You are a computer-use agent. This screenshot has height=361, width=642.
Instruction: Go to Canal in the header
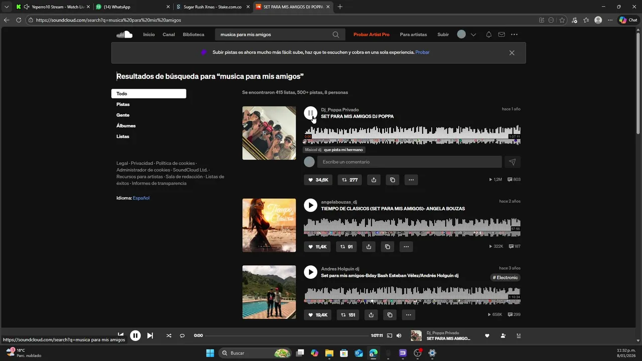click(x=169, y=35)
